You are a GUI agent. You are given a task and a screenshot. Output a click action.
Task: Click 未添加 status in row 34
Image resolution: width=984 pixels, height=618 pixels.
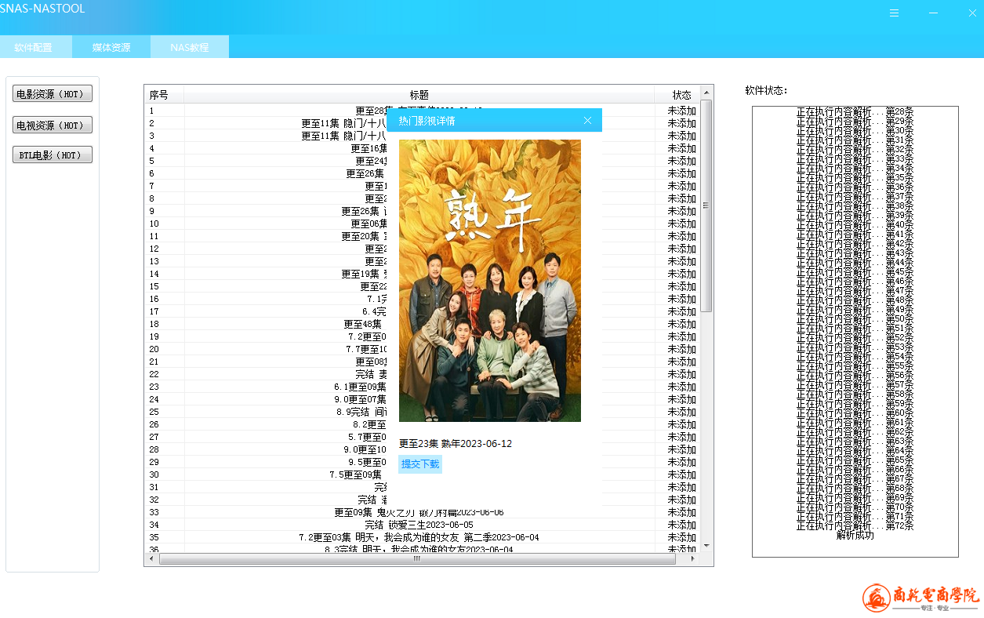tap(681, 525)
